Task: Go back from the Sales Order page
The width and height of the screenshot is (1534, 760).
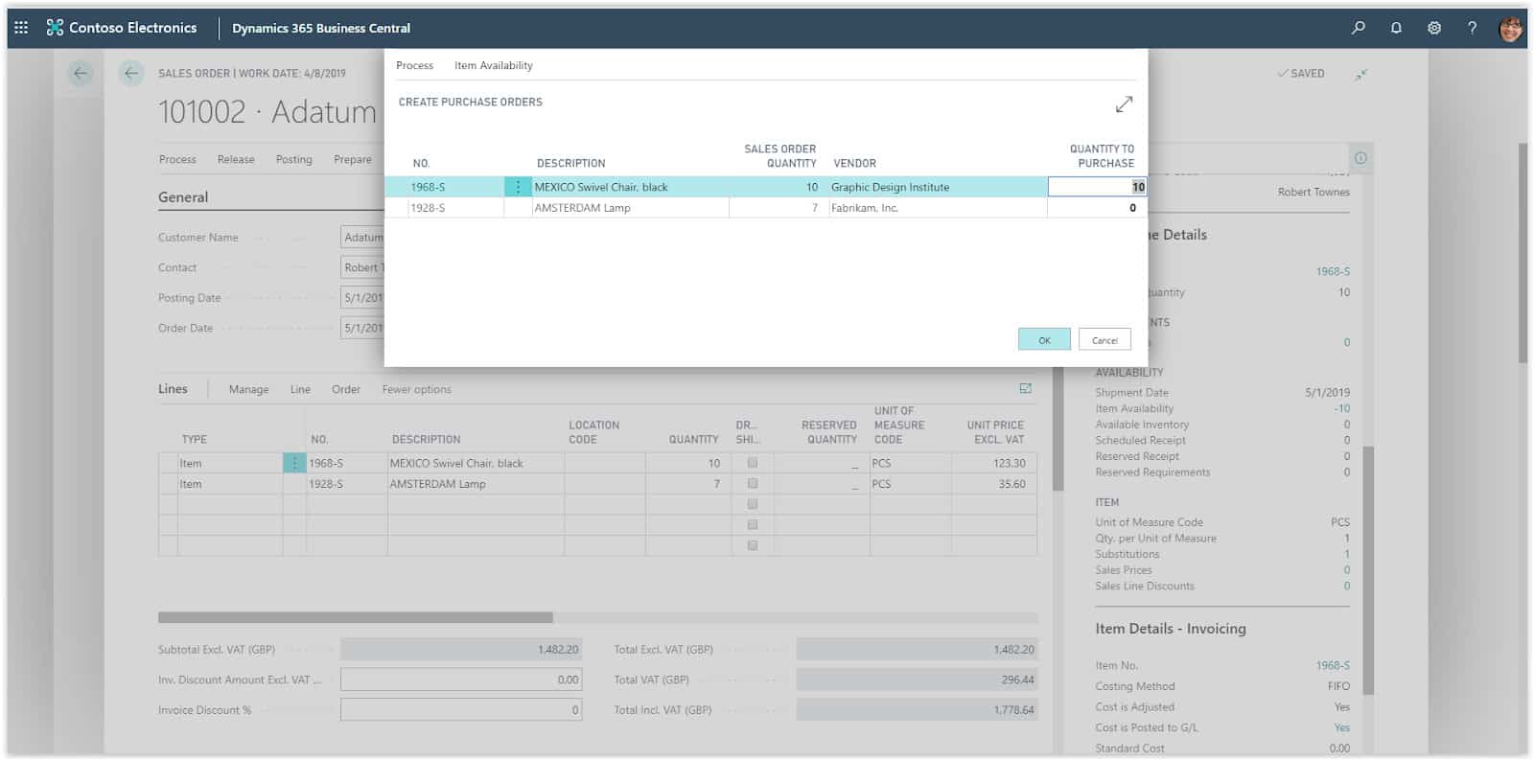Action: coord(131,73)
